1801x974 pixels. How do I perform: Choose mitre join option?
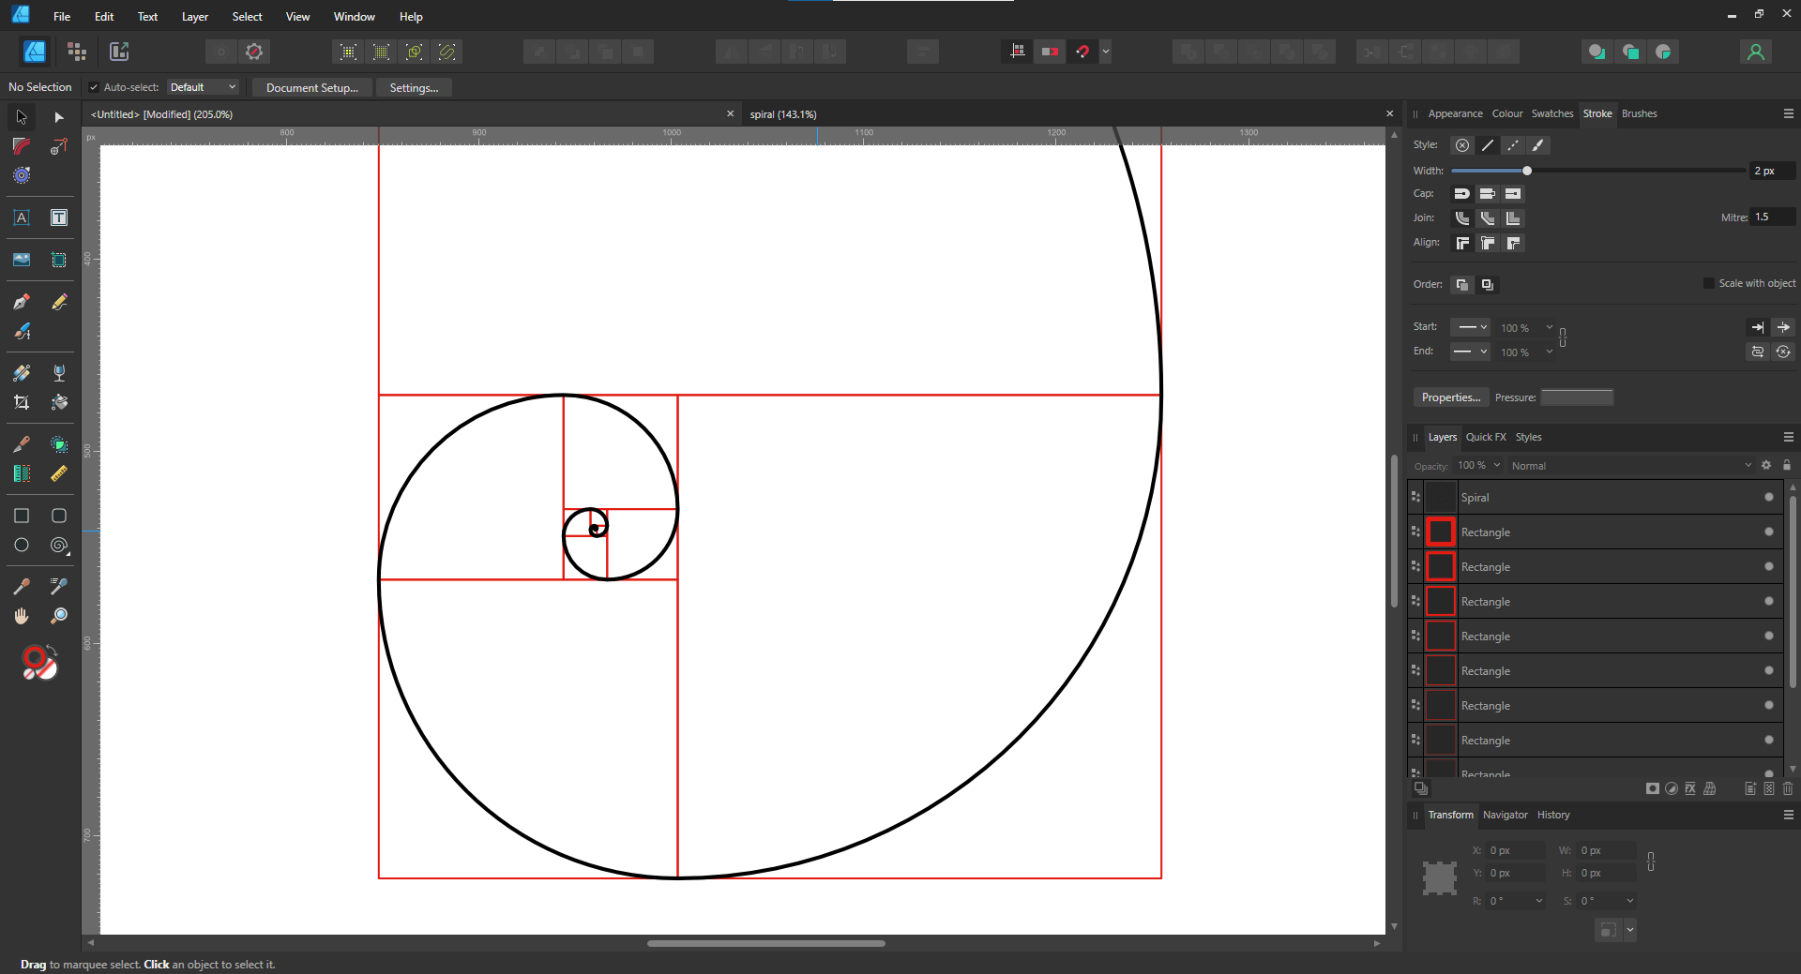click(x=1513, y=218)
